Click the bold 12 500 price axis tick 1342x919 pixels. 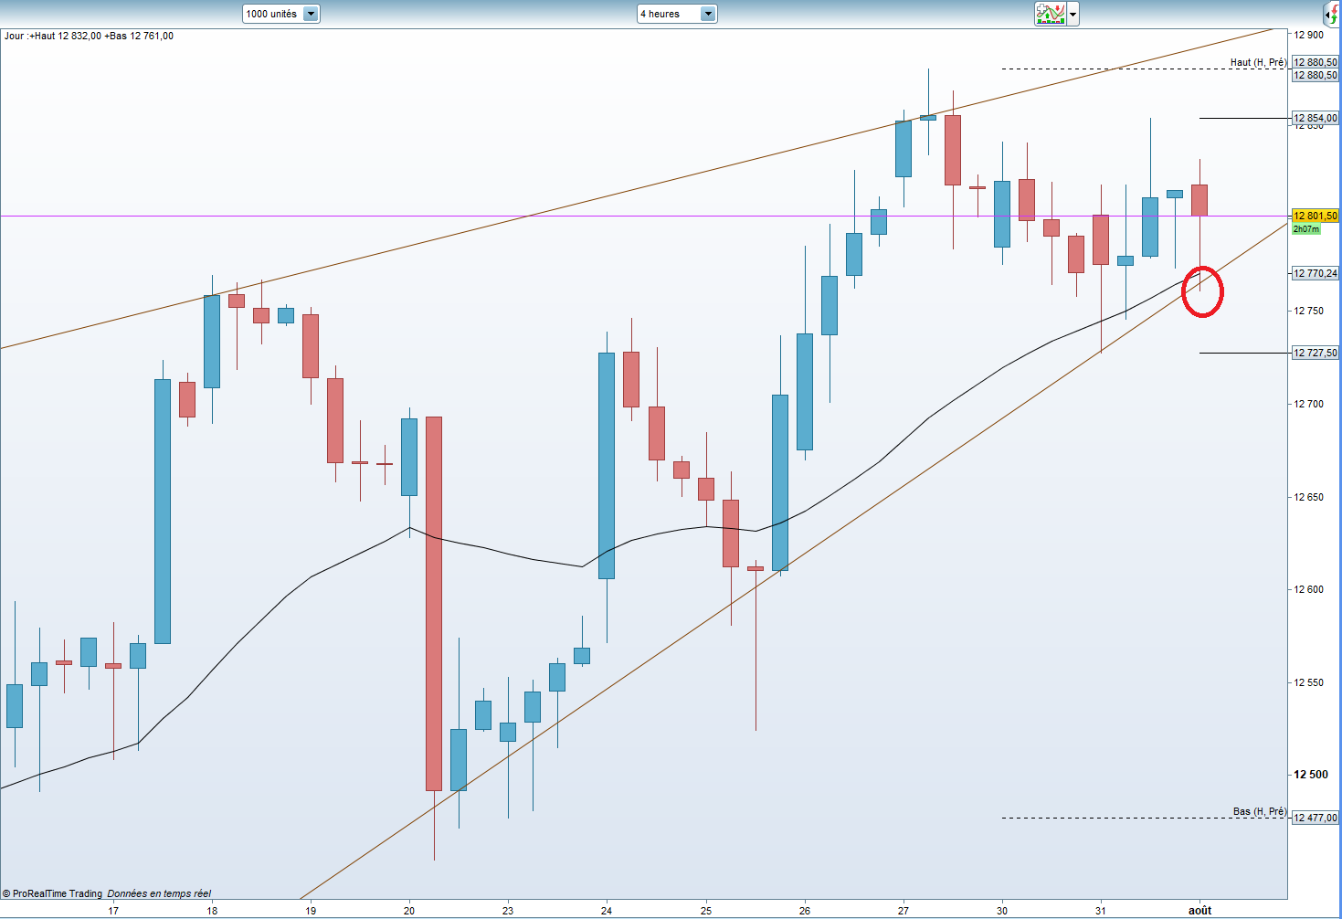(1311, 775)
